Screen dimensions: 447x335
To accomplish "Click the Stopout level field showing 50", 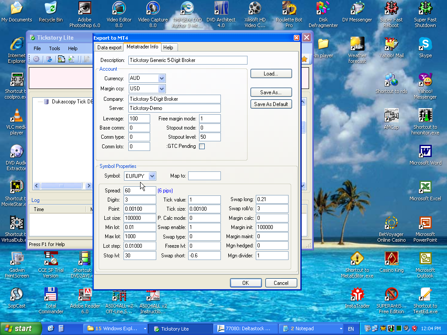I will (x=210, y=137).
